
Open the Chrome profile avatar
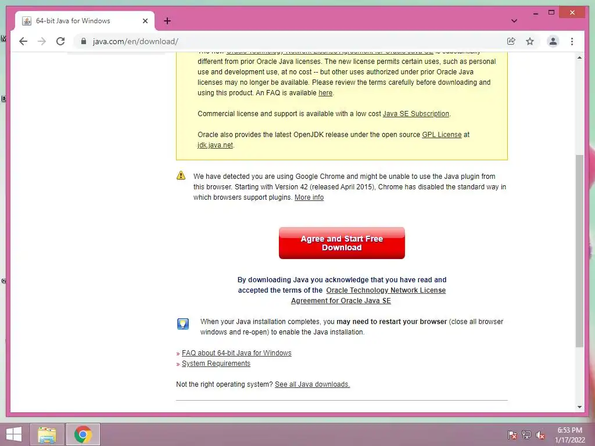point(553,41)
